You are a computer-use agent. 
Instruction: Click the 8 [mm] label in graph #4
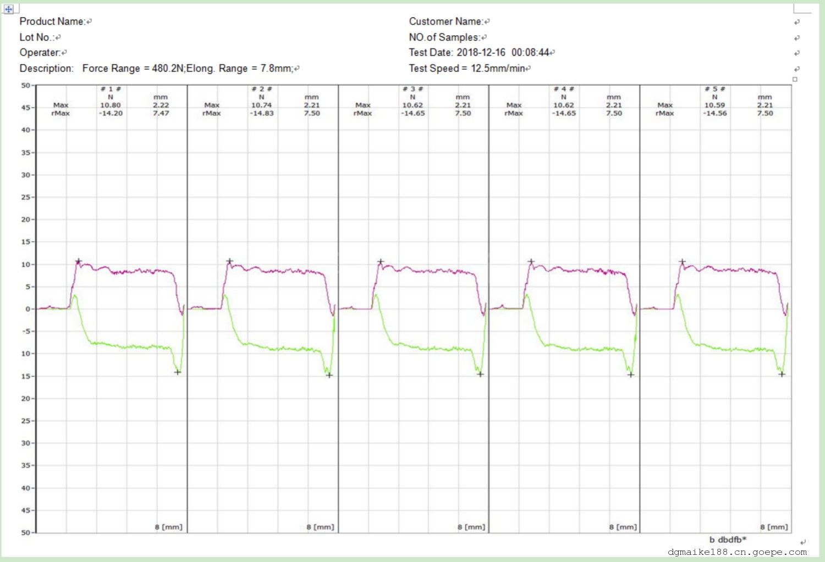click(x=623, y=527)
